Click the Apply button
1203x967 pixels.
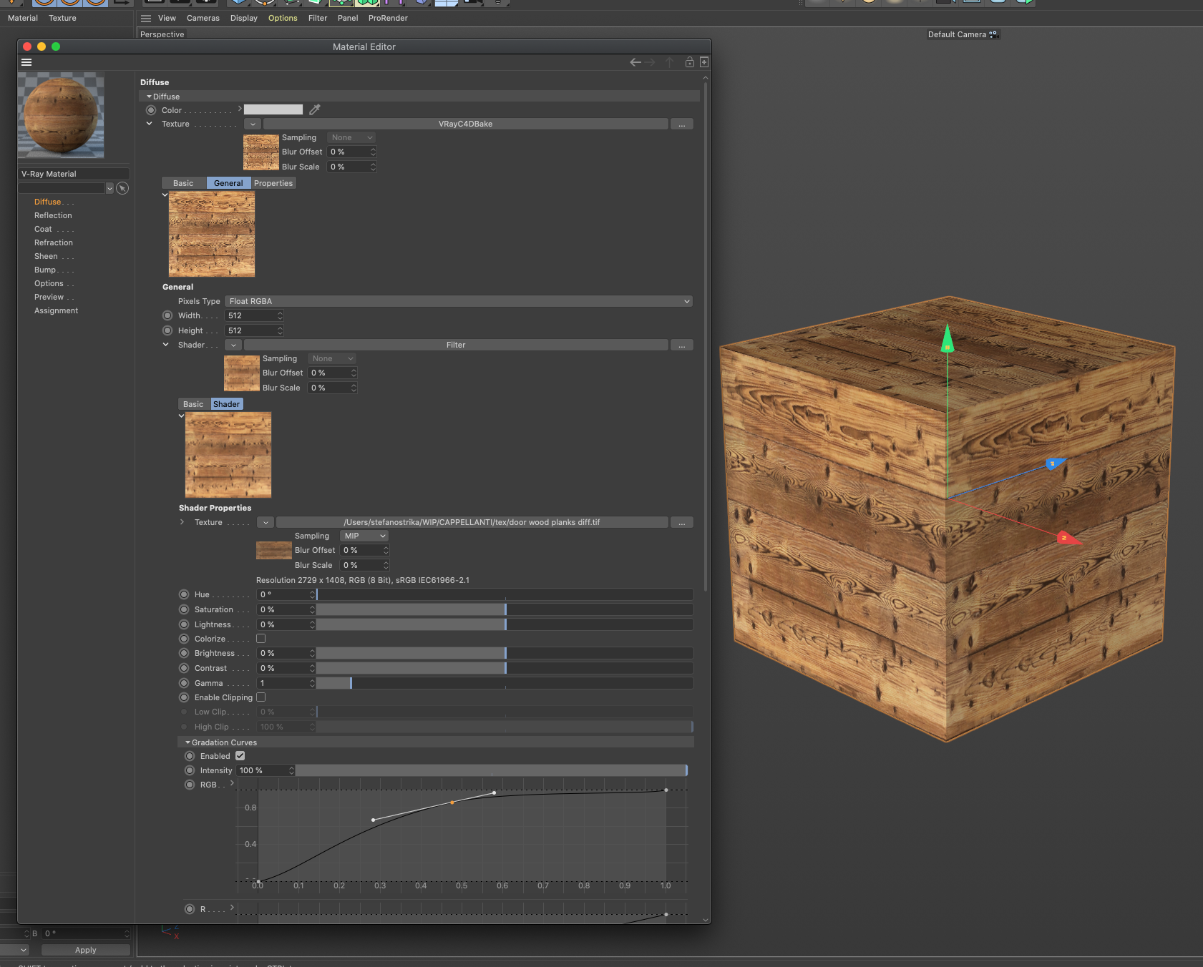[x=86, y=950]
